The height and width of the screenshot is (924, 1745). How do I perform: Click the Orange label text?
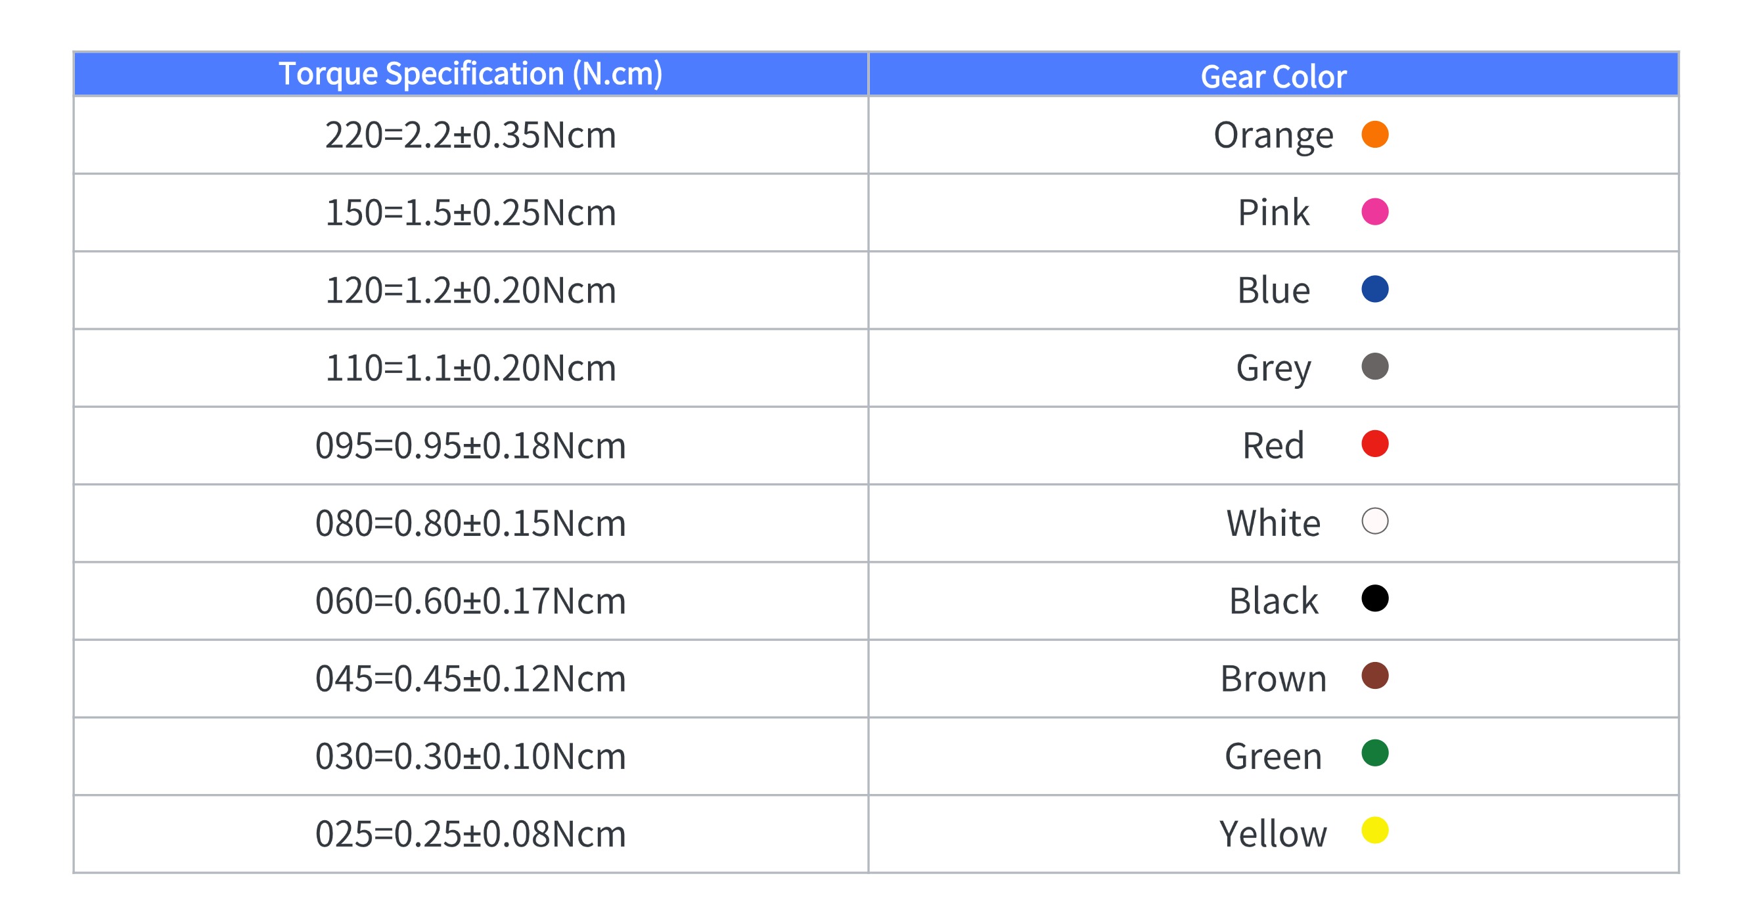pyautogui.click(x=1273, y=135)
